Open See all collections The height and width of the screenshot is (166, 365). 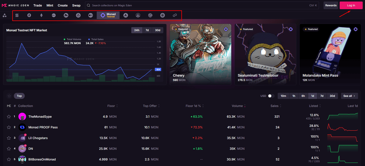[349, 96]
